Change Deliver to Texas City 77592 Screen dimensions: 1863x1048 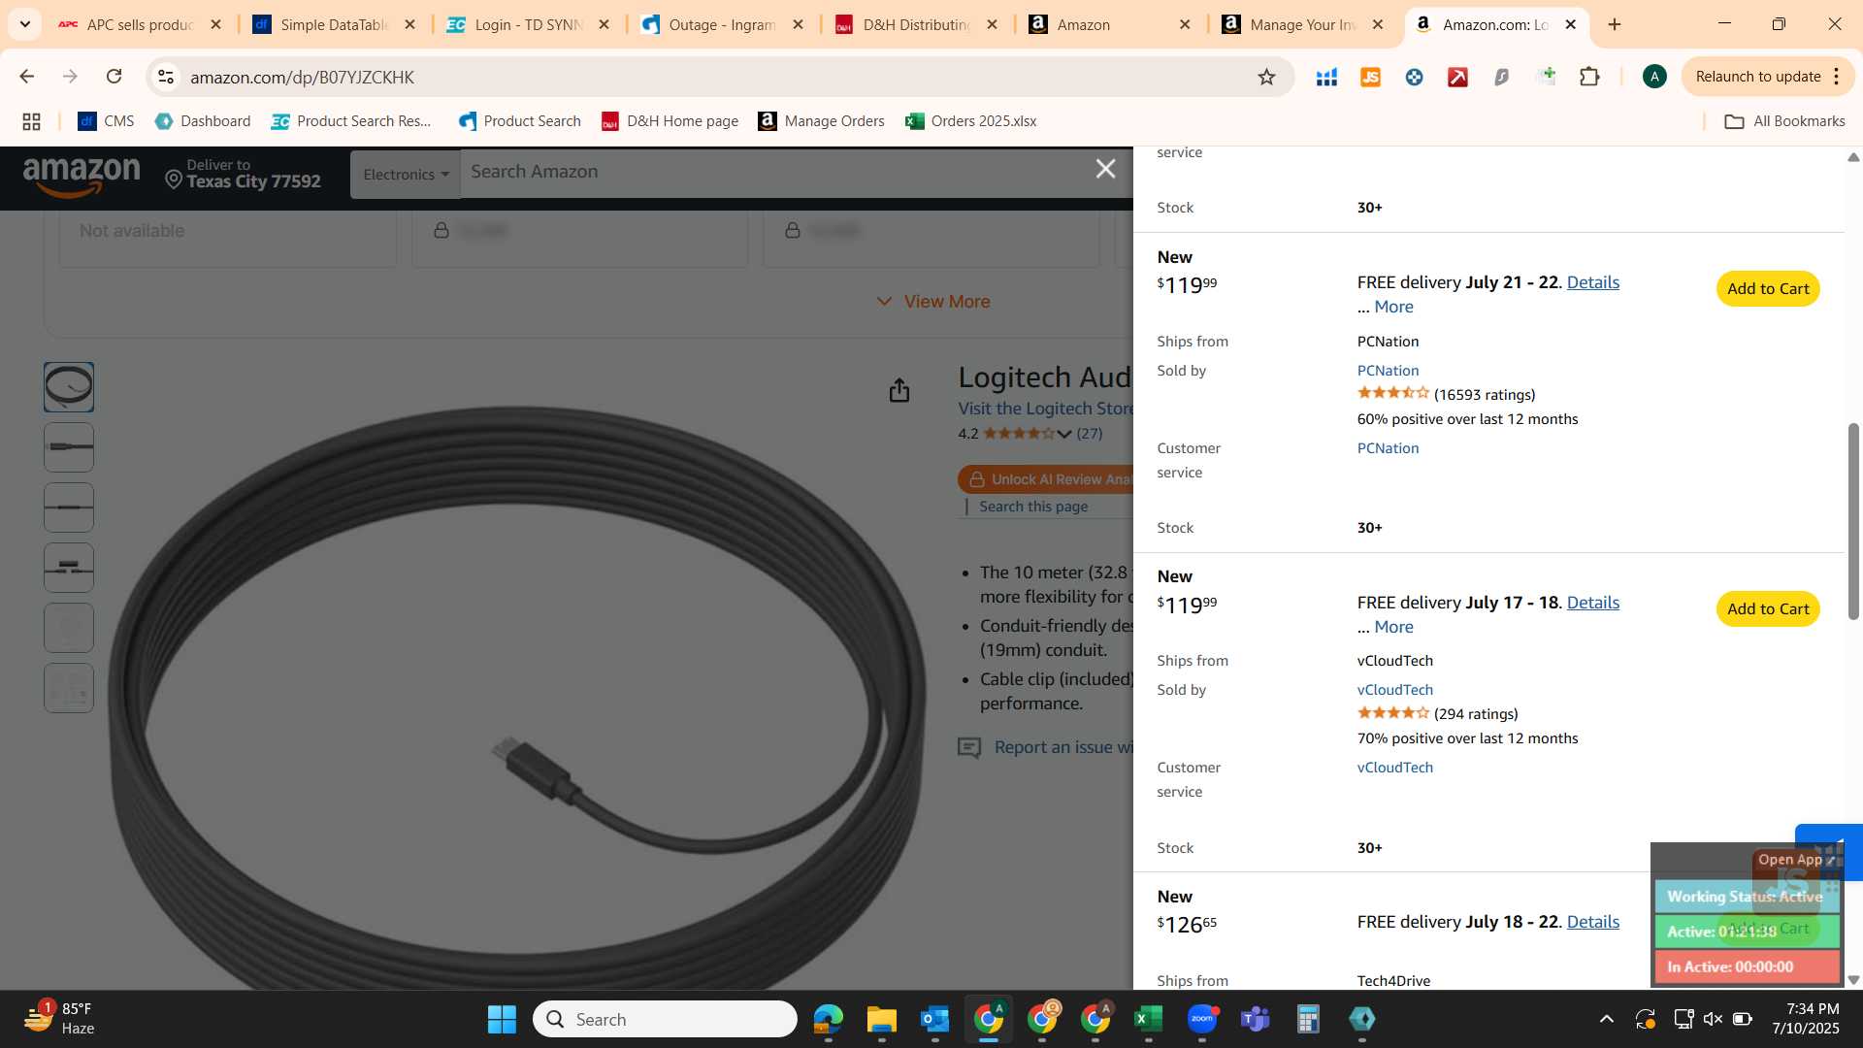point(243,174)
